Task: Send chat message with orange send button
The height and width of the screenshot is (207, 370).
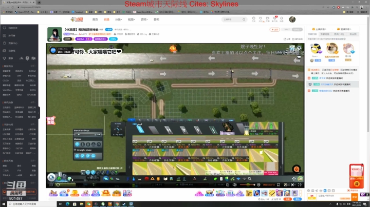Action: (x=355, y=197)
